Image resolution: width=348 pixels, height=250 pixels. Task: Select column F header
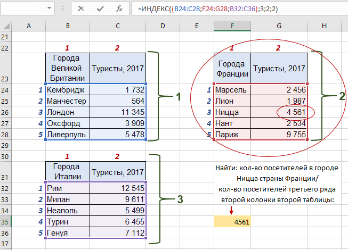232,26
